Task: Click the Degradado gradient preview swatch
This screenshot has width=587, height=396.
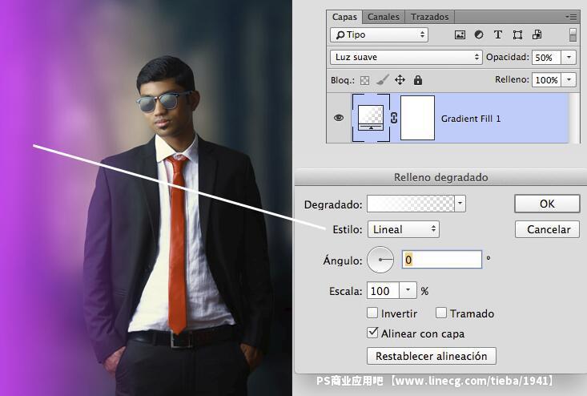Action: point(411,204)
